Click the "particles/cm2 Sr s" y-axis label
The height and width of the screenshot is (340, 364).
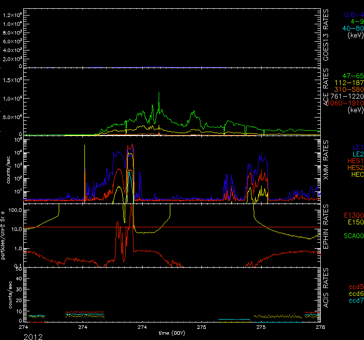[x=3, y=236]
